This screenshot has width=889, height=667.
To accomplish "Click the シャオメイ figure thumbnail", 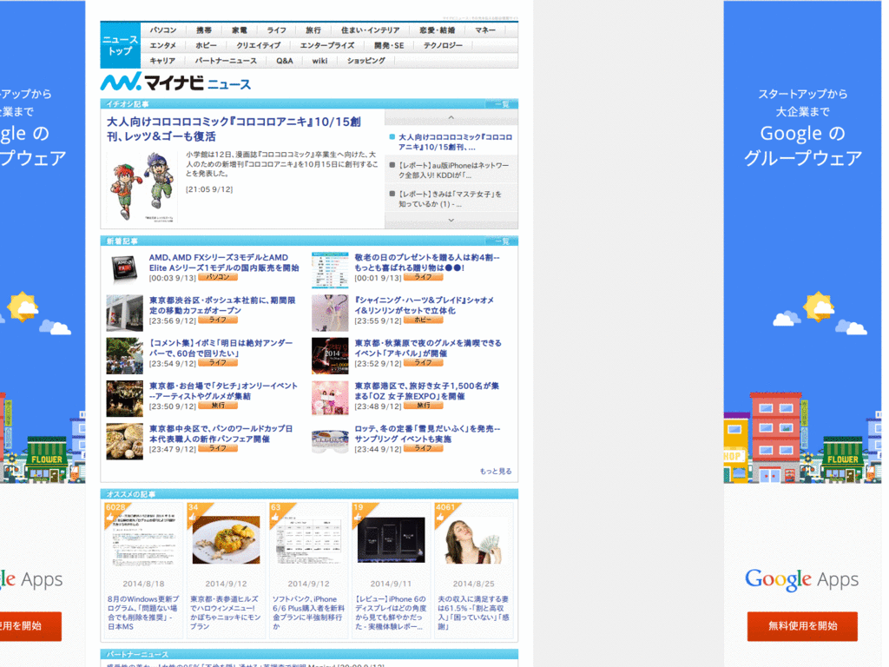I will pyautogui.click(x=330, y=313).
